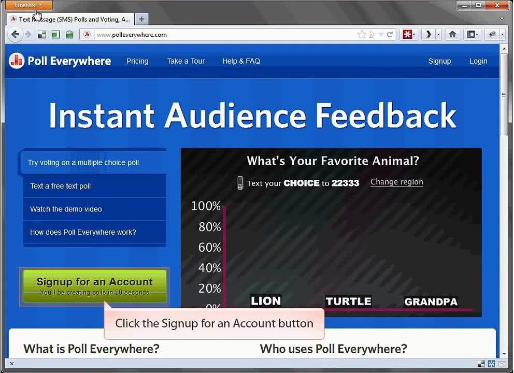Click the TURTLE poll option label
514x373 pixels.
349,301
